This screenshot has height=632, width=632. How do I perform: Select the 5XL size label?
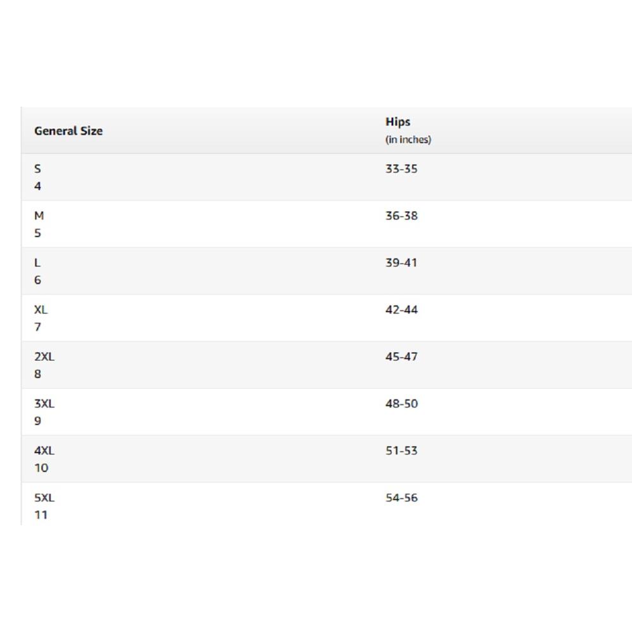pos(44,497)
